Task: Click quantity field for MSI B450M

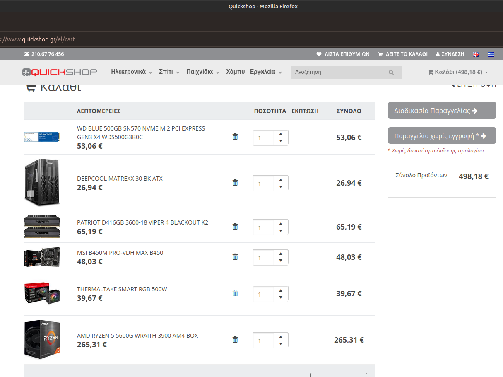Action: coord(263,257)
